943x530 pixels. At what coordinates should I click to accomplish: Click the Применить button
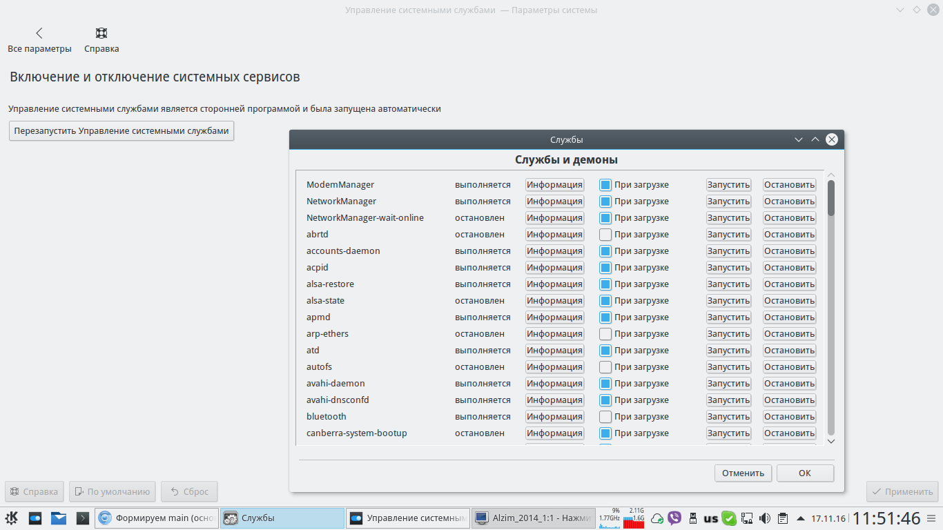[902, 491]
